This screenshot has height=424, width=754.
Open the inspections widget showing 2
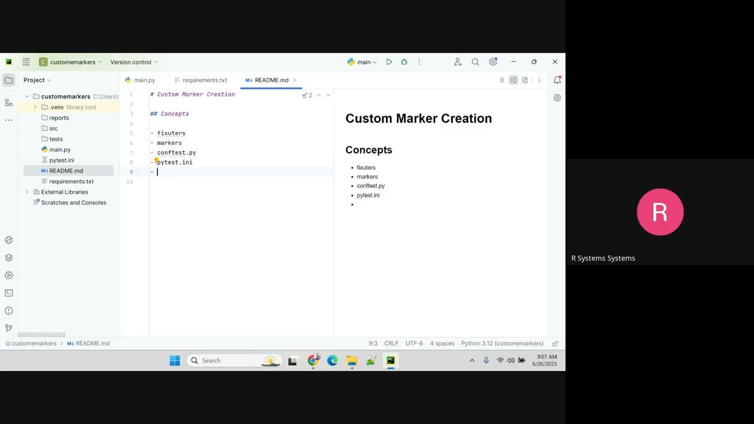click(307, 95)
